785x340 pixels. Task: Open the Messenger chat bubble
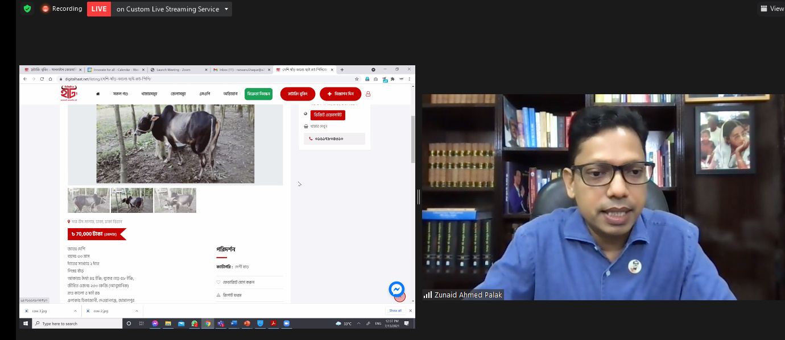point(396,289)
